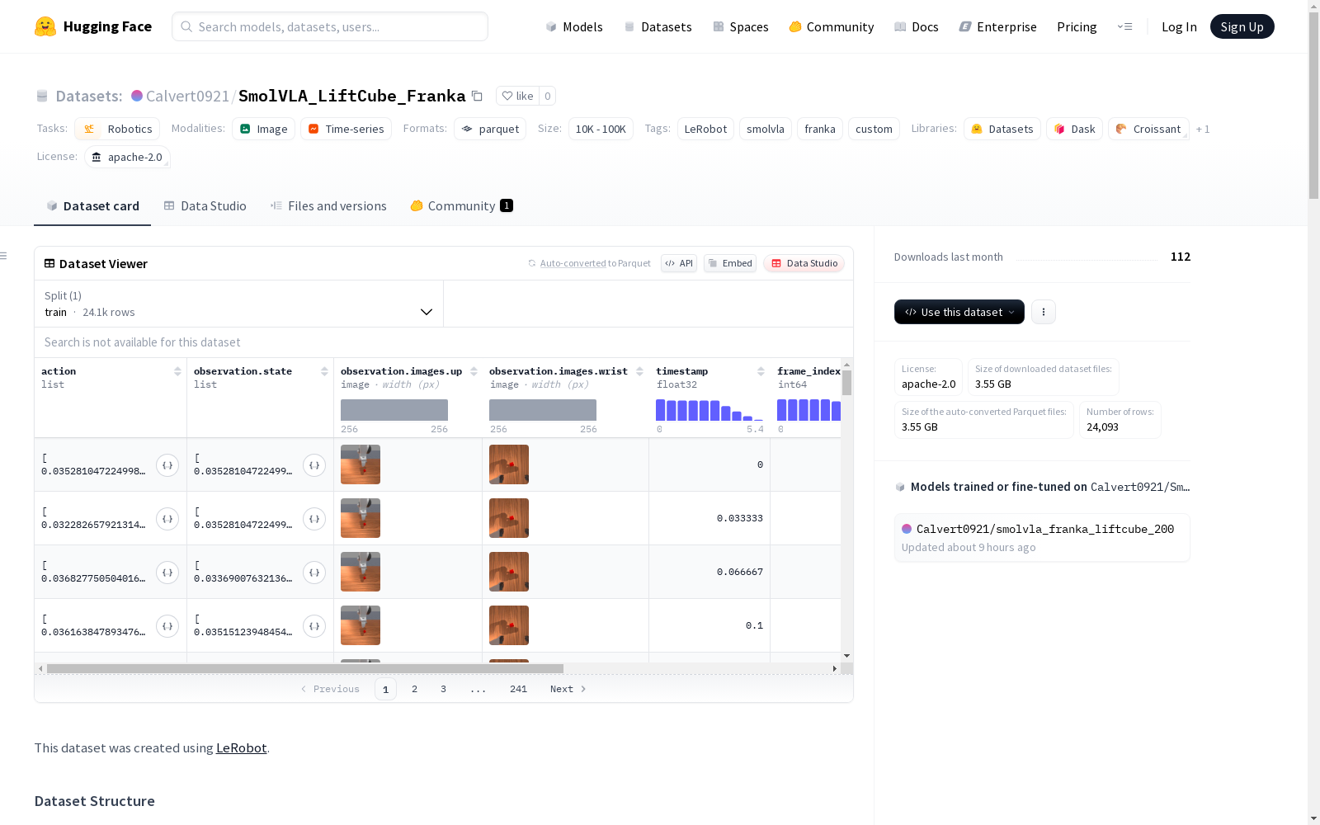Screen dimensions: 1320x825
Task: Click the Time-series modality tag
Action: [346, 129]
